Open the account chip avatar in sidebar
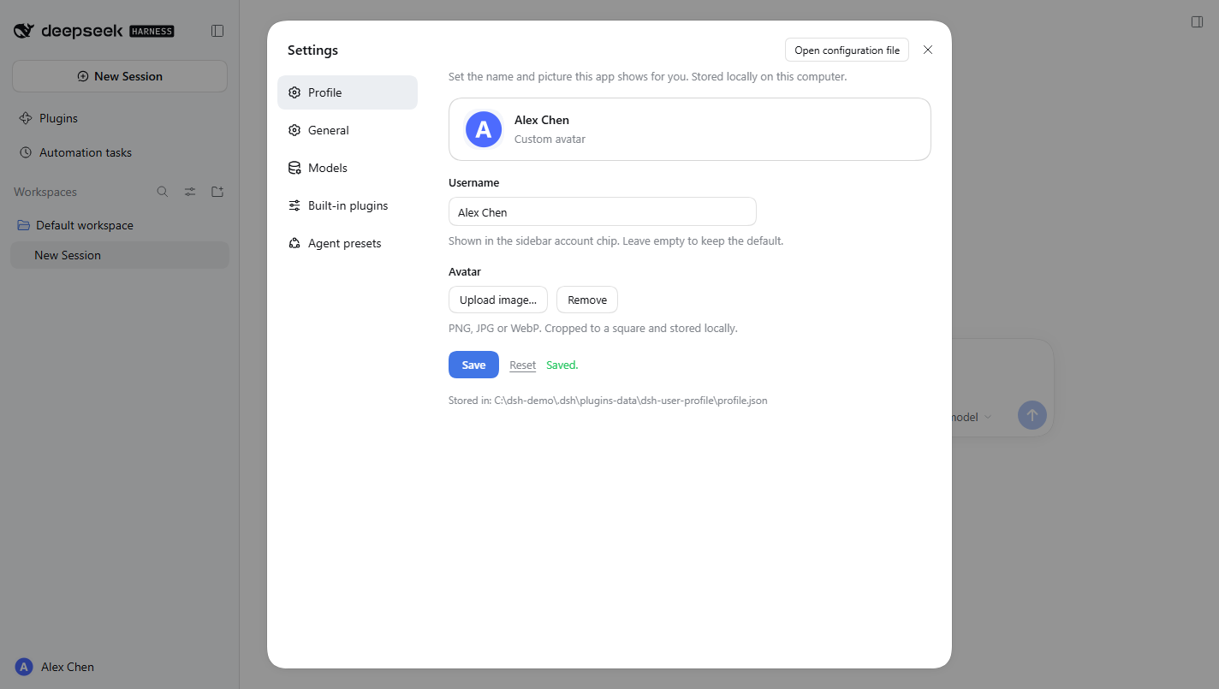The height and width of the screenshot is (689, 1219). pyautogui.click(x=24, y=667)
